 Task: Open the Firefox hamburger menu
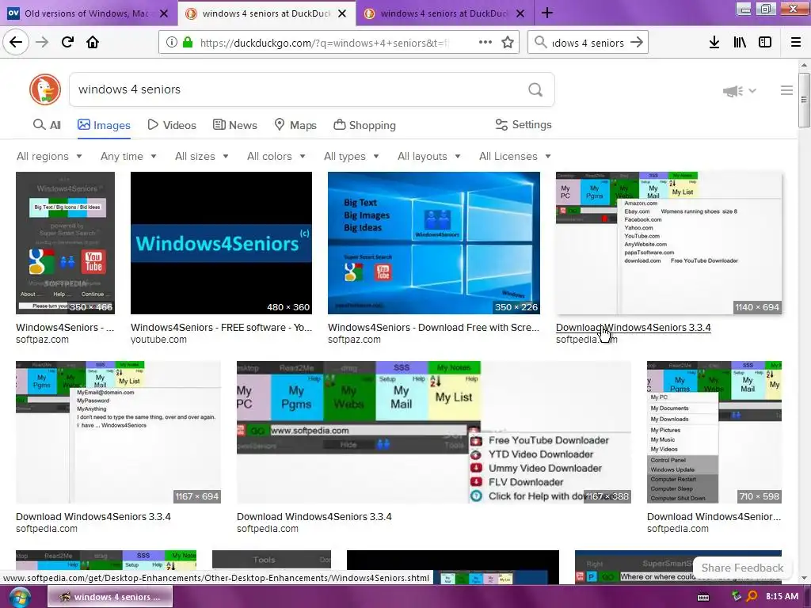(796, 43)
